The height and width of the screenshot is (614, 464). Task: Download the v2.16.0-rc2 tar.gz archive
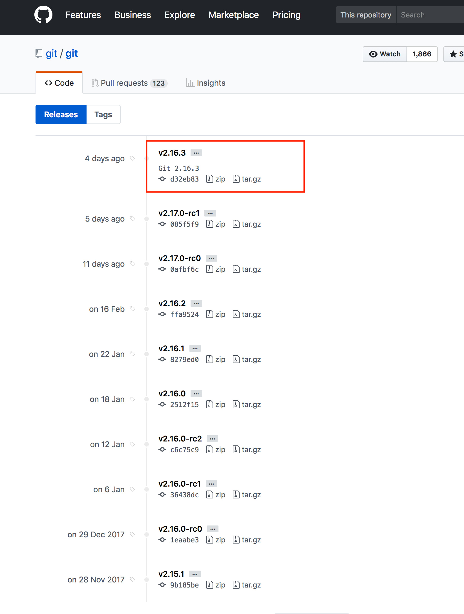point(247,450)
